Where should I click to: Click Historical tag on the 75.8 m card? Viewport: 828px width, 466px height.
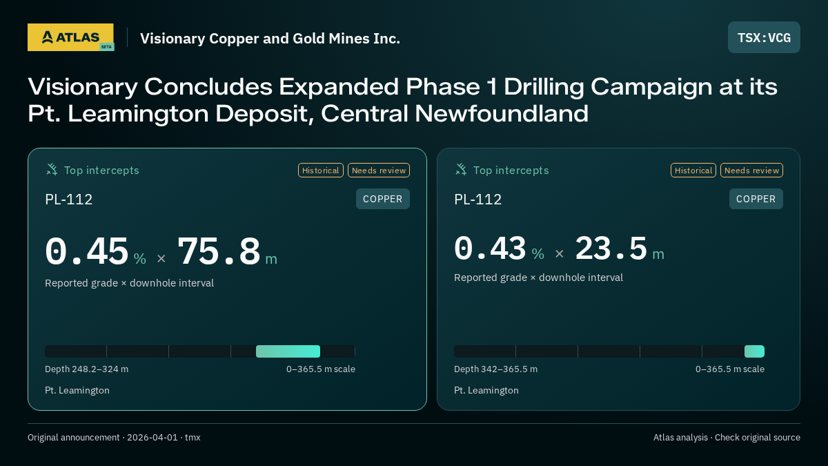tap(321, 170)
